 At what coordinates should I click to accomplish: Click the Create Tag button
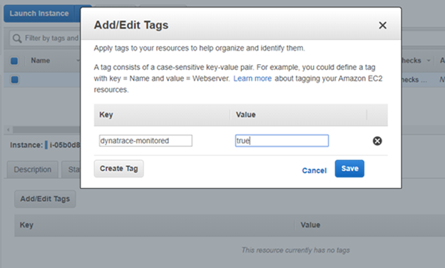click(118, 168)
